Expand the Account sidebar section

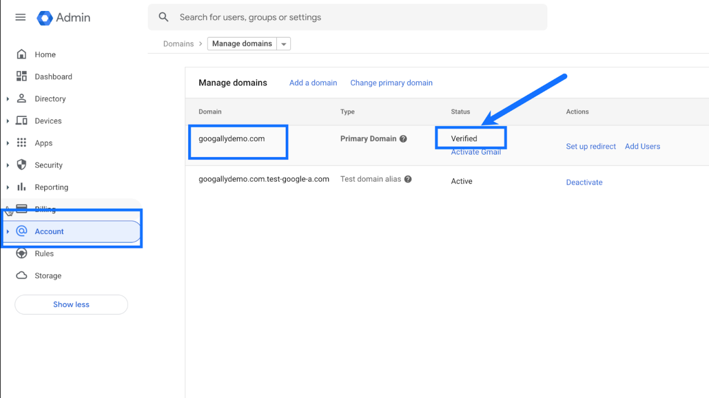point(7,231)
